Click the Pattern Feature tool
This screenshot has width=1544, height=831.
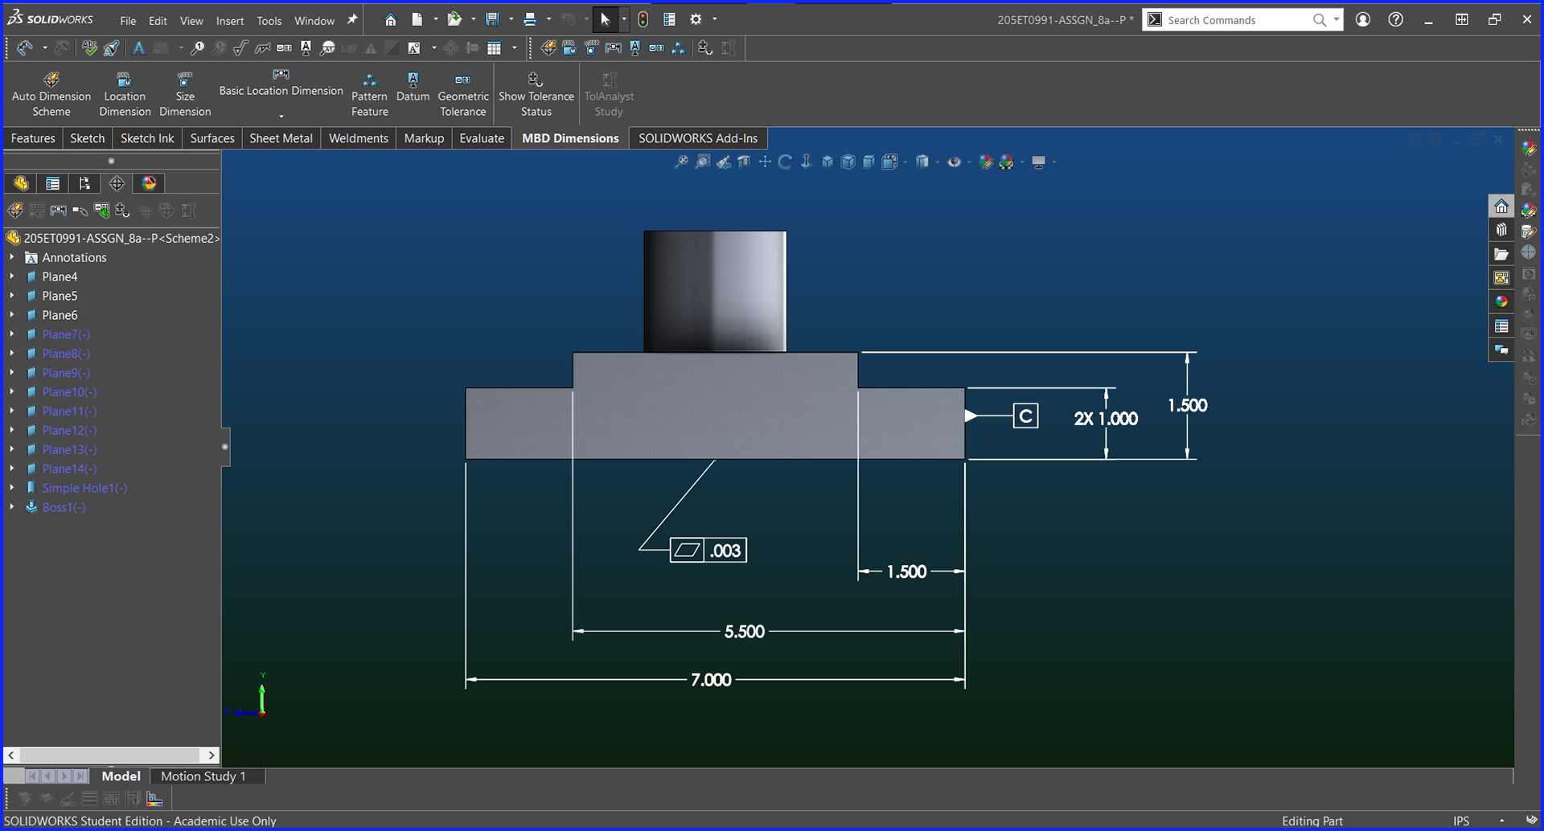click(x=369, y=95)
